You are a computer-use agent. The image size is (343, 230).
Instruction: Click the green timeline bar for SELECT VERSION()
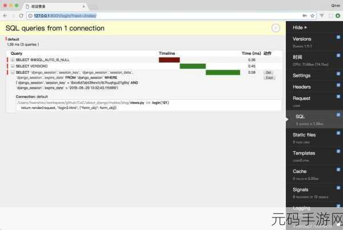tap(193, 66)
